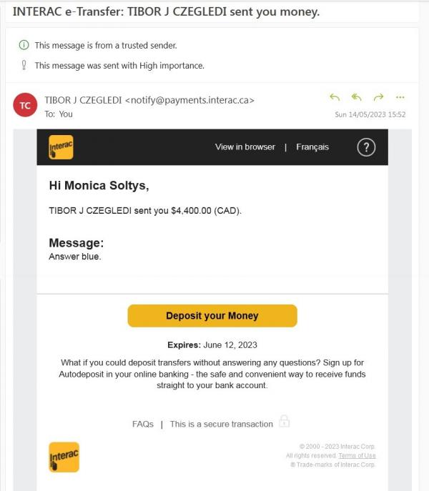This screenshot has height=491, width=429.
Task: Click the email subject line heading
Action: [x=166, y=12]
